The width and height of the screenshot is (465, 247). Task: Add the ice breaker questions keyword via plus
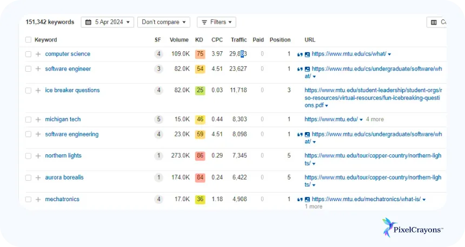[x=38, y=91]
